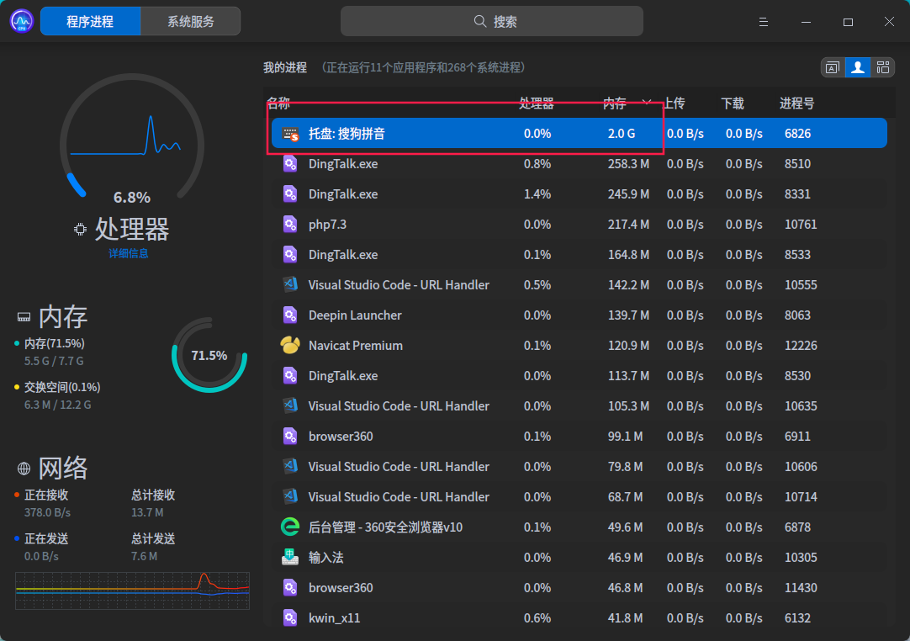
Task: Open the hamburger main menu
Action: [764, 22]
